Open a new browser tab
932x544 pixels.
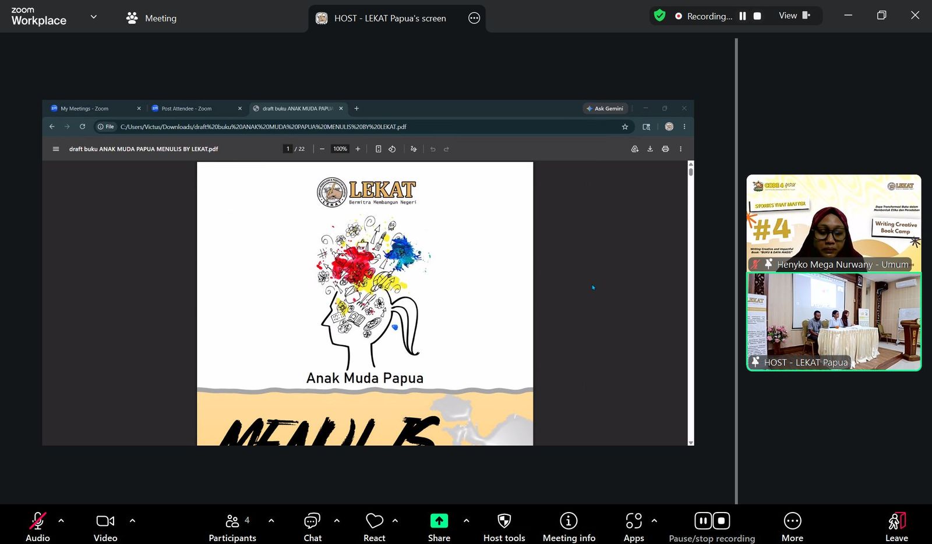coord(356,108)
